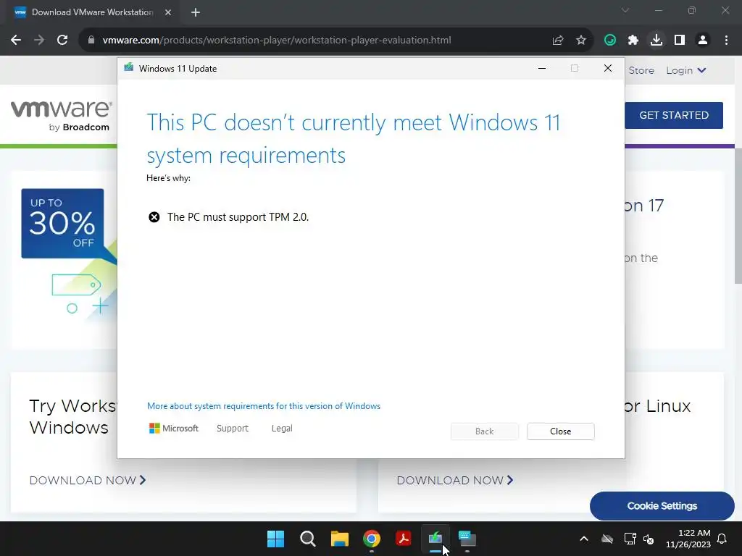The height and width of the screenshot is (556, 742).
Task: Click the VMware by Broadcom logo
Action: click(62, 115)
